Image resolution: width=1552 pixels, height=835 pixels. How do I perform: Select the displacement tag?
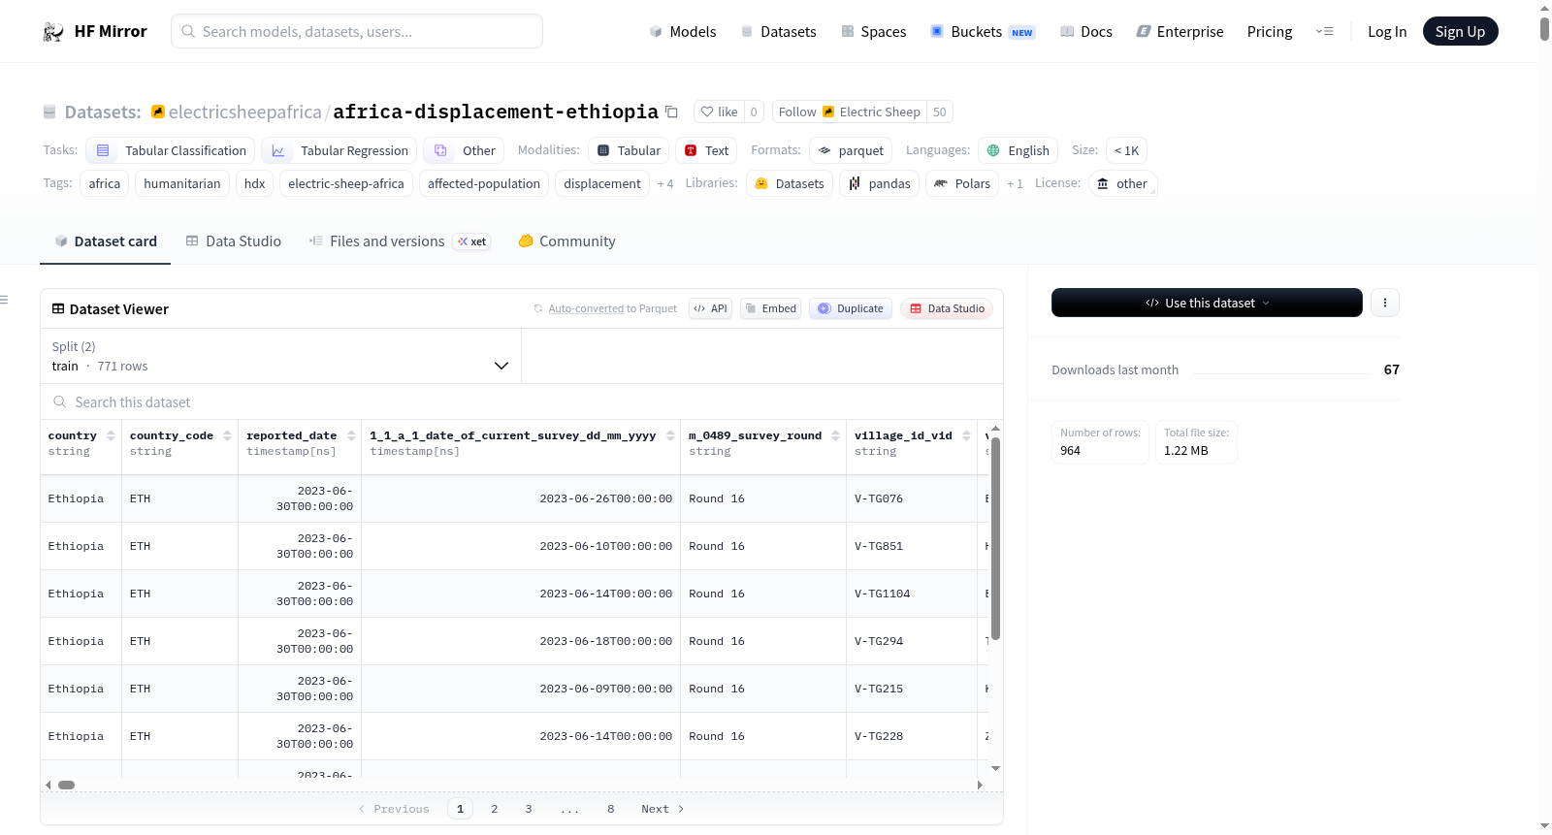(x=602, y=183)
